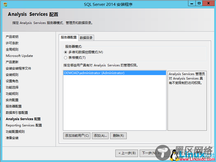Click empty area of administrators list box
This screenshot has height=162, width=216.
point(115,103)
